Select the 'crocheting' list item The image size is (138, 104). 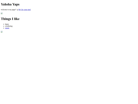[9, 26]
